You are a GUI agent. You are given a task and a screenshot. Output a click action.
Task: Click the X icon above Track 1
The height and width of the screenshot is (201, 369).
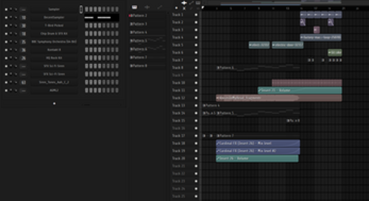pyautogui.click(x=184, y=8)
